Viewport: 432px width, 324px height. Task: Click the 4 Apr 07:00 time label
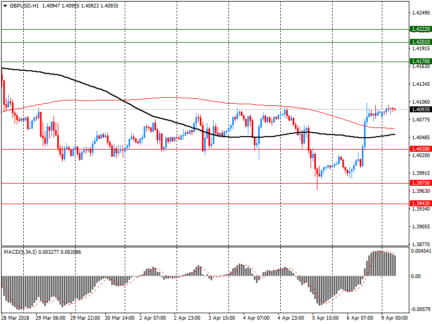tap(256, 318)
